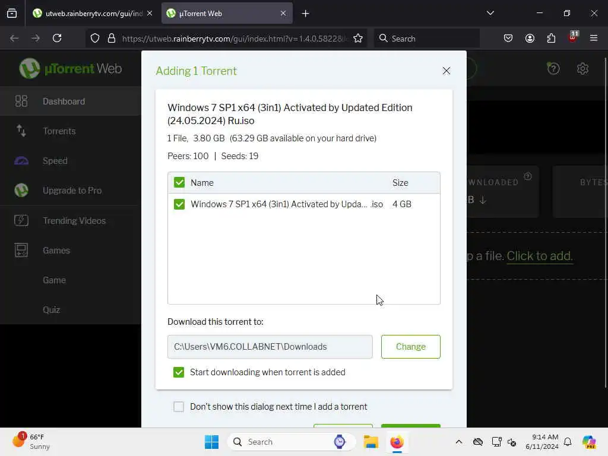Image resolution: width=608 pixels, height=456 pixels.
Task: Switch to the utweb.rainberrytv.com tab
Action: click(x=92, y=13)
